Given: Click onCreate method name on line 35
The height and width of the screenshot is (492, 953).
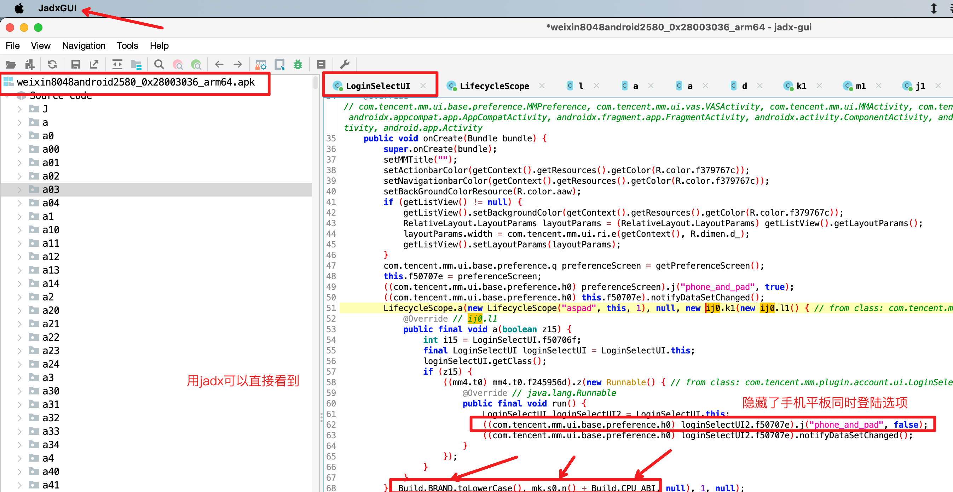Looking at the screenshot, I should tap(443, 138).
